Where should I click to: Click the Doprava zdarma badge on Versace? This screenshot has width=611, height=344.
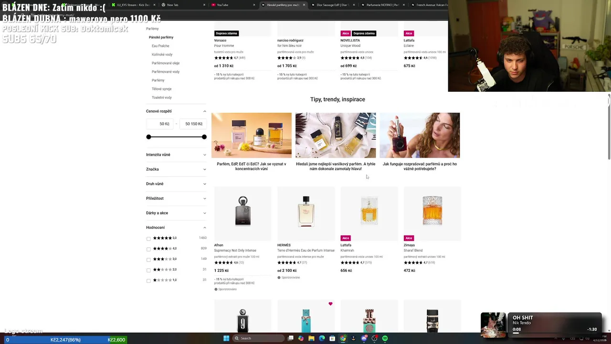click(x=226, y=33)
